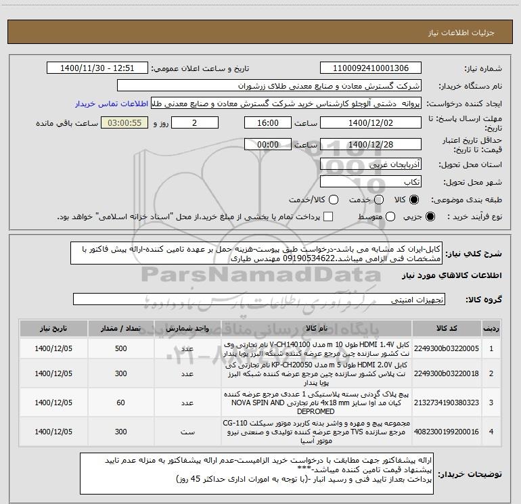Click quantity 60 in row 3
Image resolution: width=521 pixels, height=504 pixels.
tap(120, 403)
